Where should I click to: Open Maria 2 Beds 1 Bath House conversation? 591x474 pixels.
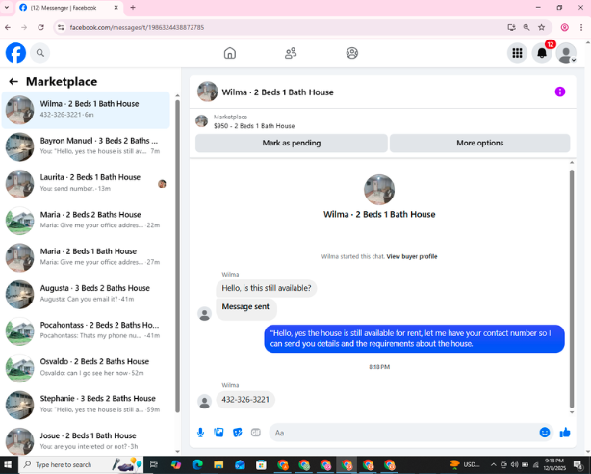86,257
